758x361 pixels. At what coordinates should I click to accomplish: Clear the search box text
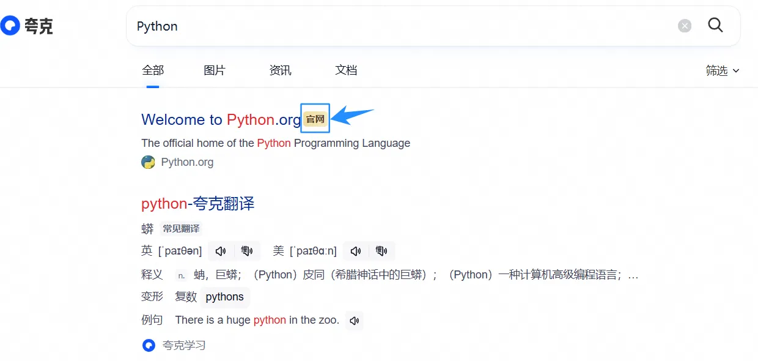pos(685,26)
